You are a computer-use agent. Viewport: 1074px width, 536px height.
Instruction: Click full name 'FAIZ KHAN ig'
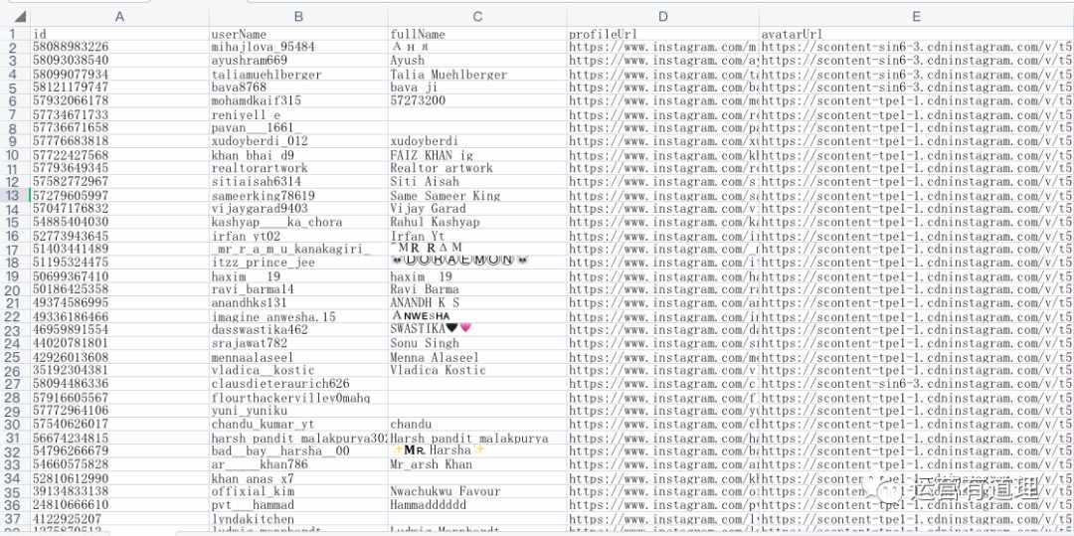coord(432,155)
